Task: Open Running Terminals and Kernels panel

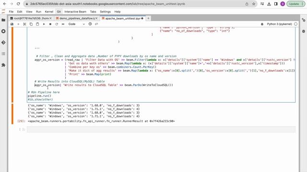Action: click(x=3, y=31)
